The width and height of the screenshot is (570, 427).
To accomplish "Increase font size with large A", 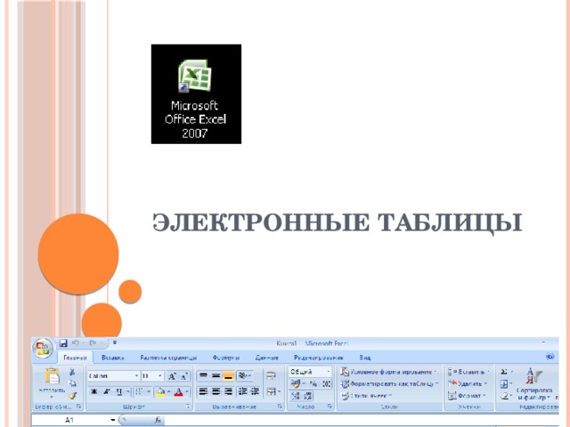I will pos(172,376).
